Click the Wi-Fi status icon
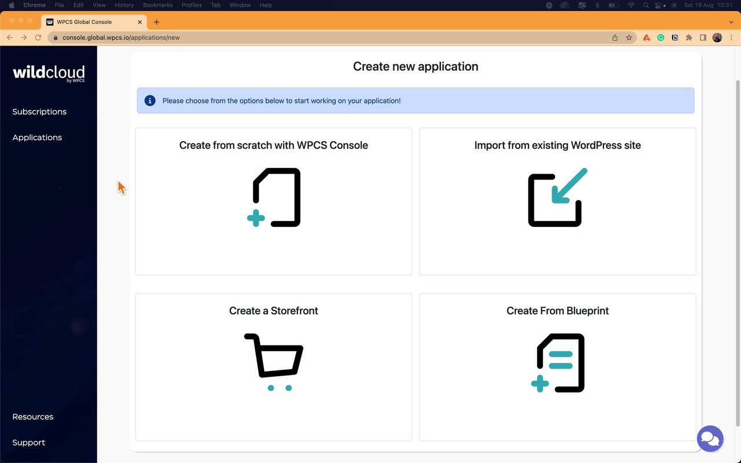 pos(630,5)
